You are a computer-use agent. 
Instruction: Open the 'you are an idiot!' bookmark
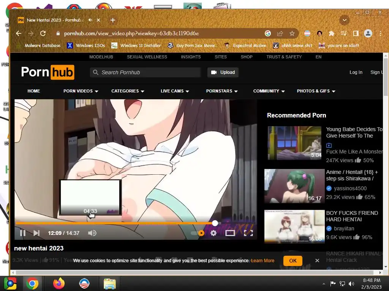point(339,45)
